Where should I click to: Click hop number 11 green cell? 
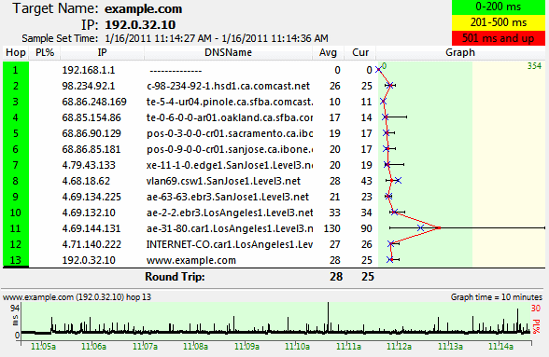16,228
